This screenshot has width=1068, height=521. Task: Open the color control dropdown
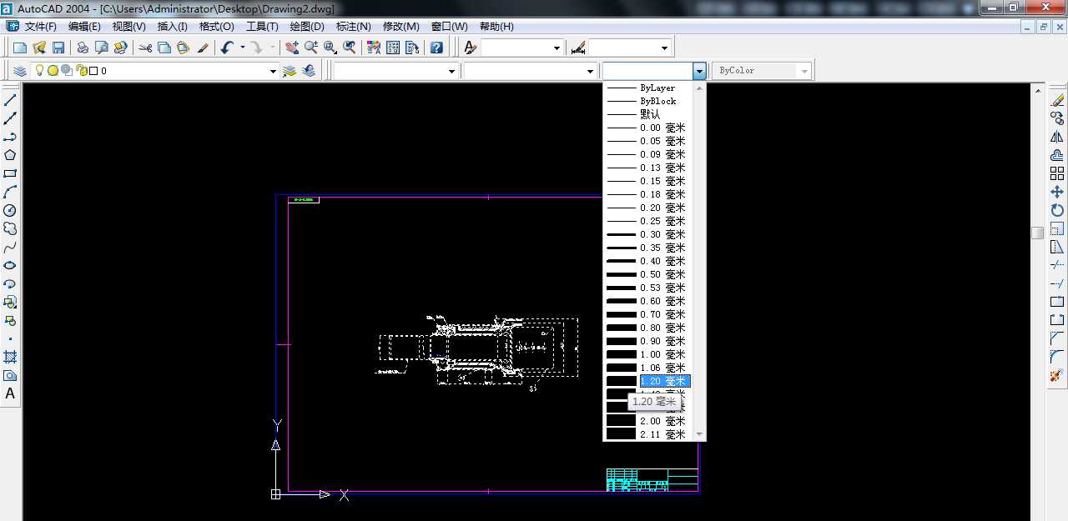(452, 72)
